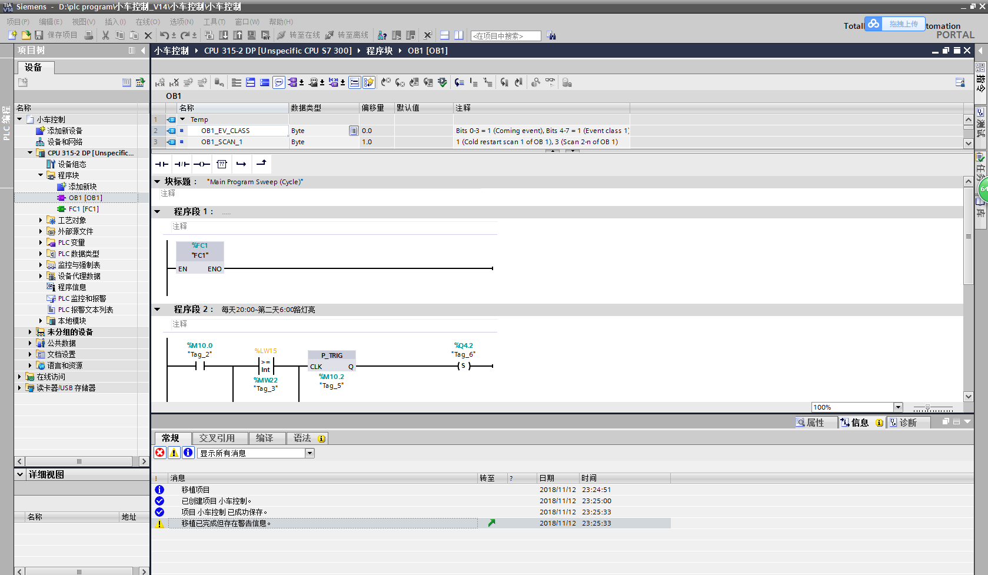The image size is (988, 575).
Task: Click the redo arrow icon
Action: (x=185, y=35)
